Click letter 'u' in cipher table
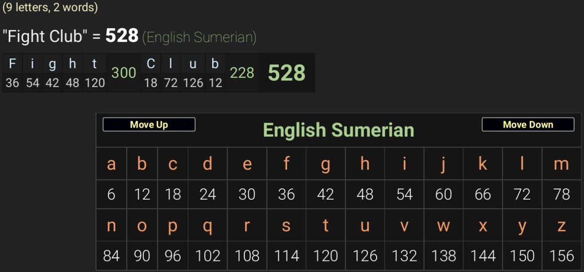 (x=365, y=226)
